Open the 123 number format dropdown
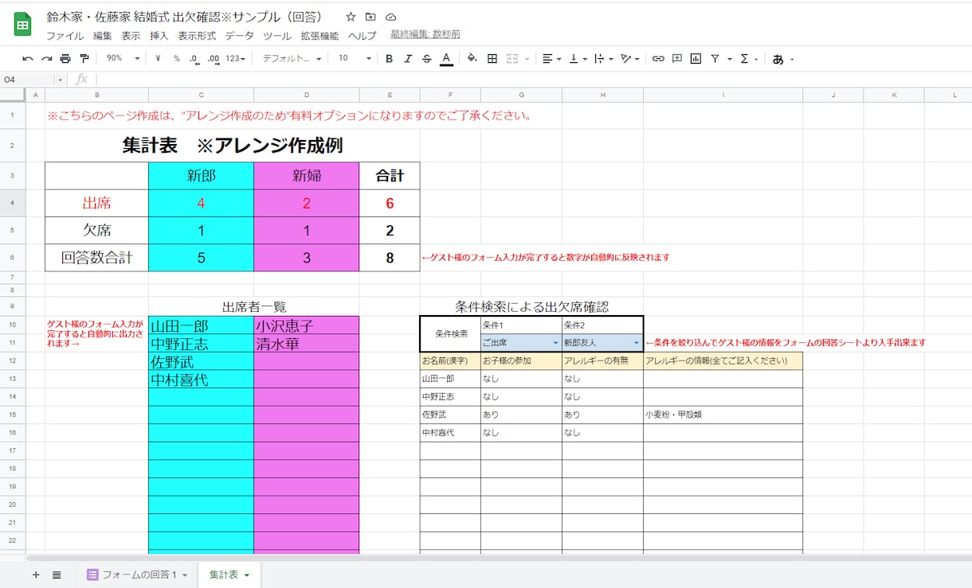Screen dimensions: 972x588 pos(235,59)
